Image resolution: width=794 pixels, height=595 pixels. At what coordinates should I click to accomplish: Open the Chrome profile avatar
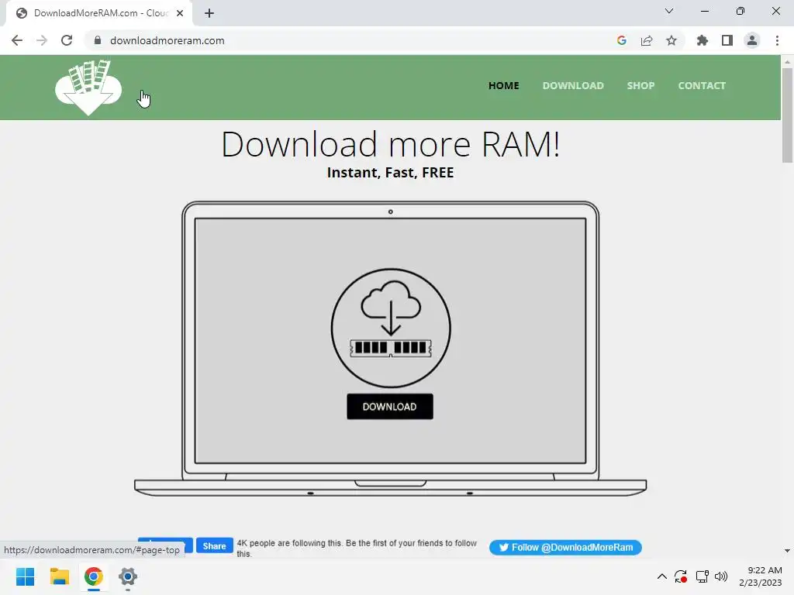click(x=752, y=40)
